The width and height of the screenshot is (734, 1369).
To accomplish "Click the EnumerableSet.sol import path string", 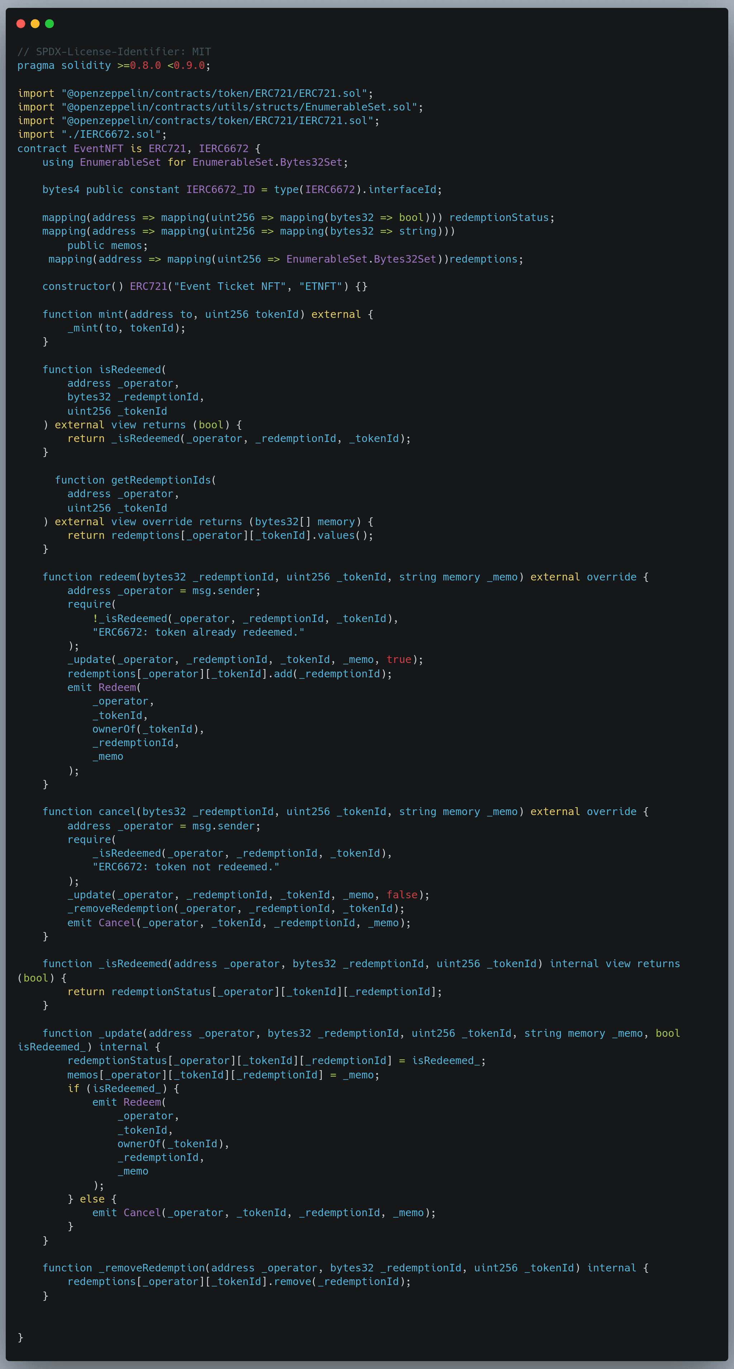I will coord(239,107).
